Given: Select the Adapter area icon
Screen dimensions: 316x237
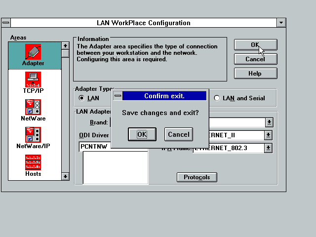Looking at the screenshot, I should click(33, 52).
